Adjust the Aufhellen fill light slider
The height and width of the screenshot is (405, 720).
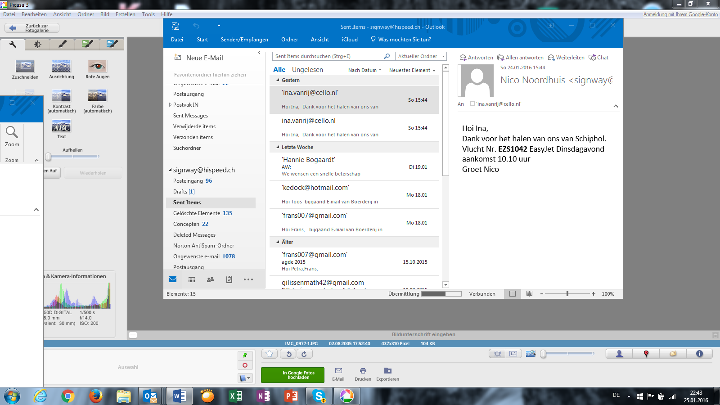[x=49, y=157]
